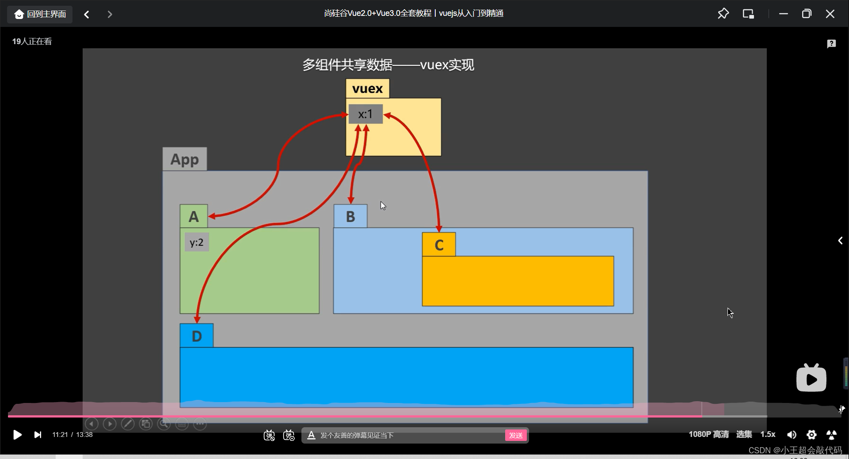Go forward with the right arrow

pyautogui.click(x=110, y=15)
